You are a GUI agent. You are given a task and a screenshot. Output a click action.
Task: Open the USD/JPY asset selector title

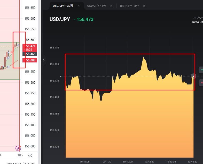click(60, 19)
